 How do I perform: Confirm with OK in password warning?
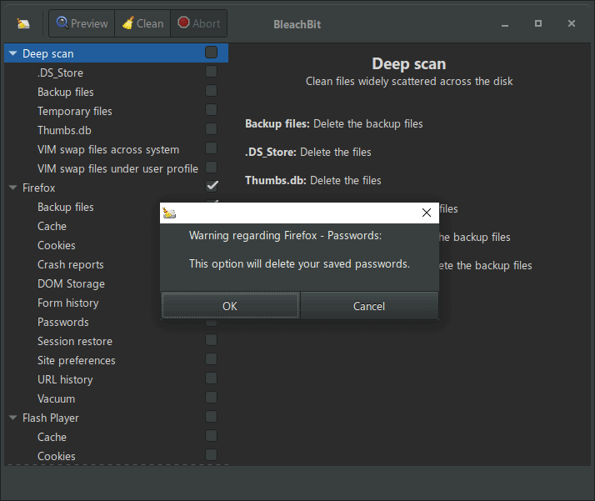(x=230, y=306)
